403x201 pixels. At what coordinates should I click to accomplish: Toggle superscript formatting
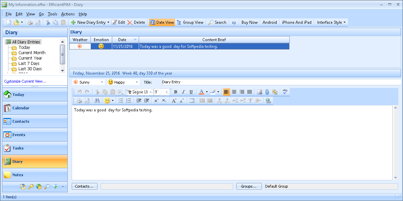tap(156, 101)
